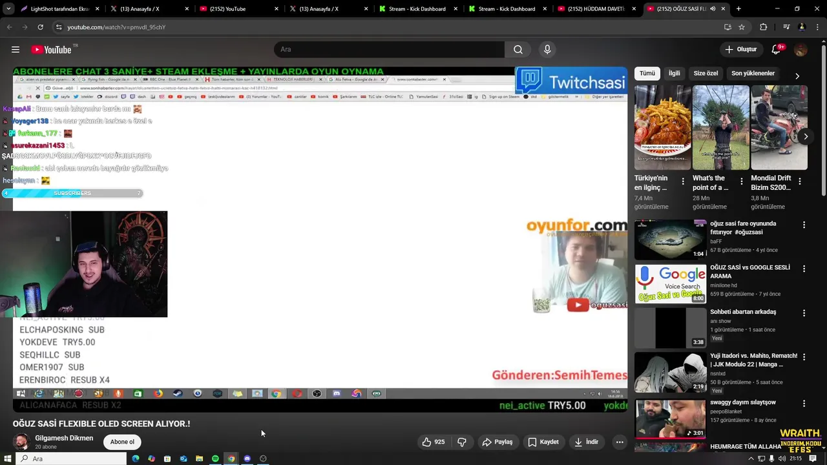Open YouTube notifications bell
827x465 pixels.
coord(777,50)
